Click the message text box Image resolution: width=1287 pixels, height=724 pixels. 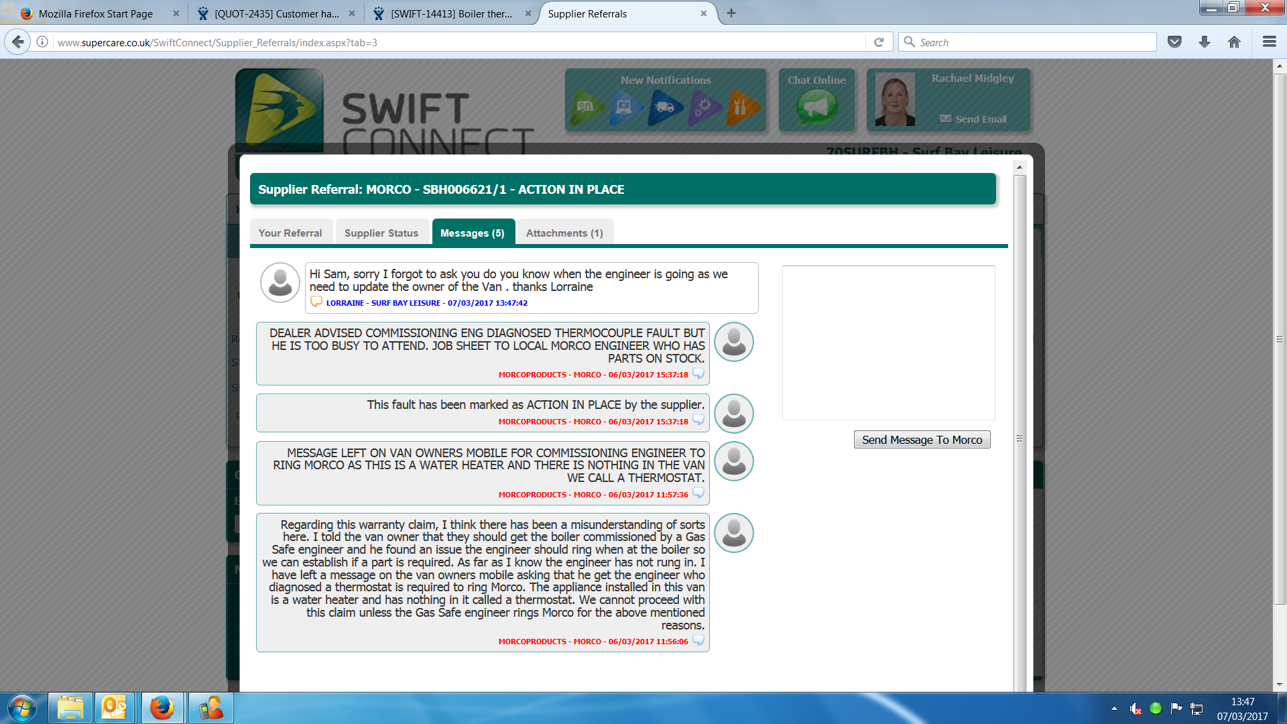coord(888,343)
